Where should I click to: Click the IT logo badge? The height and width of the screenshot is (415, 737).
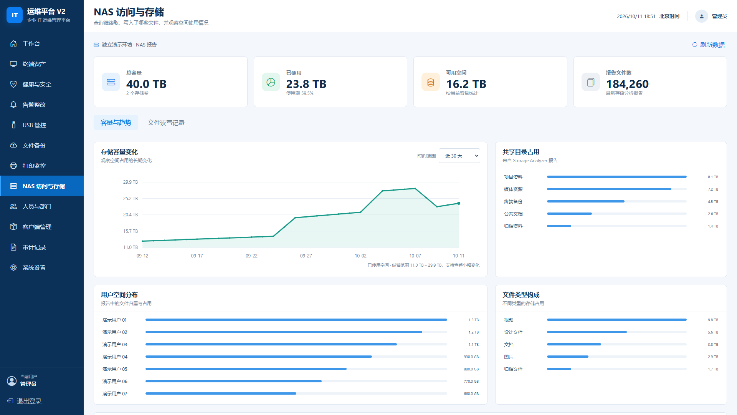15,15
